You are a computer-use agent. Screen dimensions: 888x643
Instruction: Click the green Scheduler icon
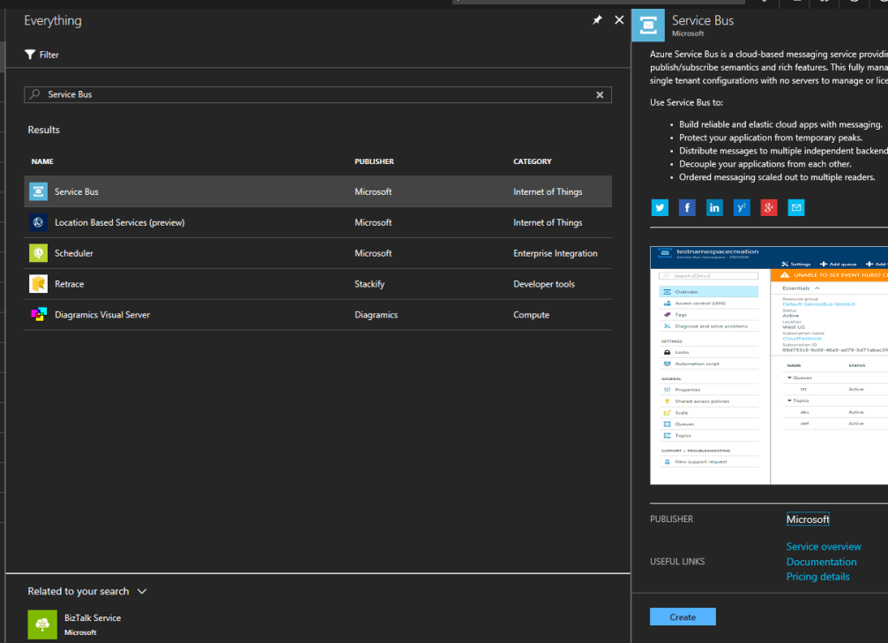click(x=37, y=252)
